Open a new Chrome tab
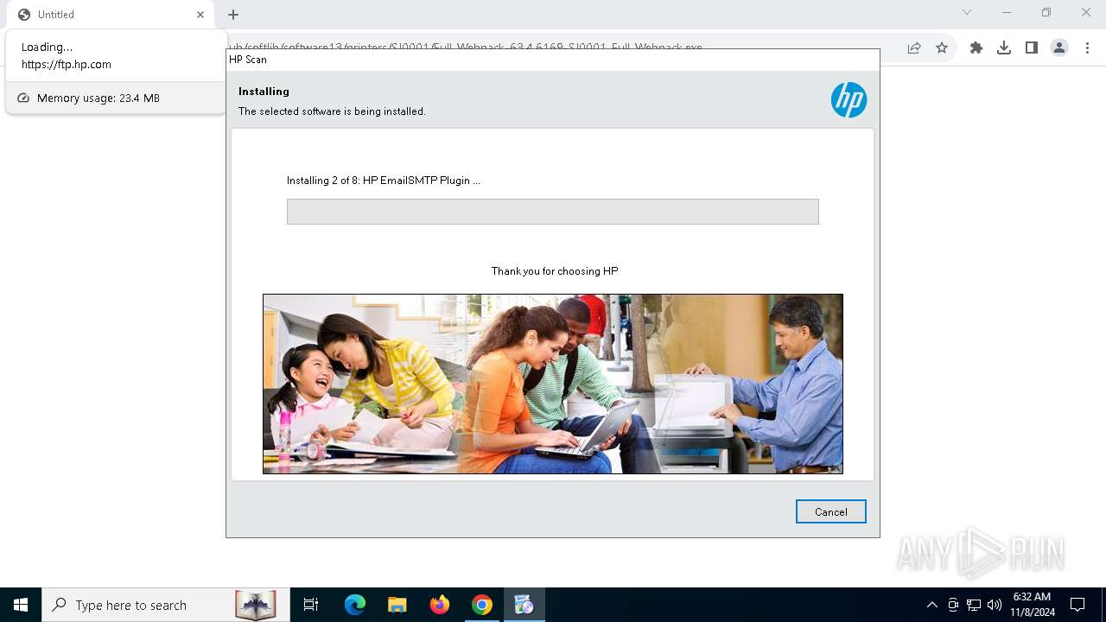The height and width of the screenshot is (622, 1106). (233, 15)
